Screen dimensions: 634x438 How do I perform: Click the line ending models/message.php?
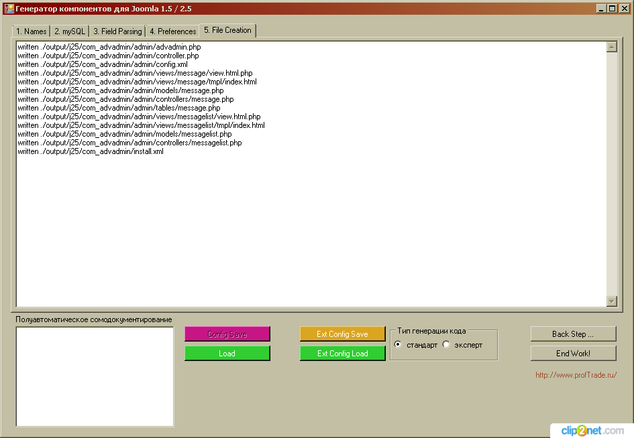(x=121, y=90)
